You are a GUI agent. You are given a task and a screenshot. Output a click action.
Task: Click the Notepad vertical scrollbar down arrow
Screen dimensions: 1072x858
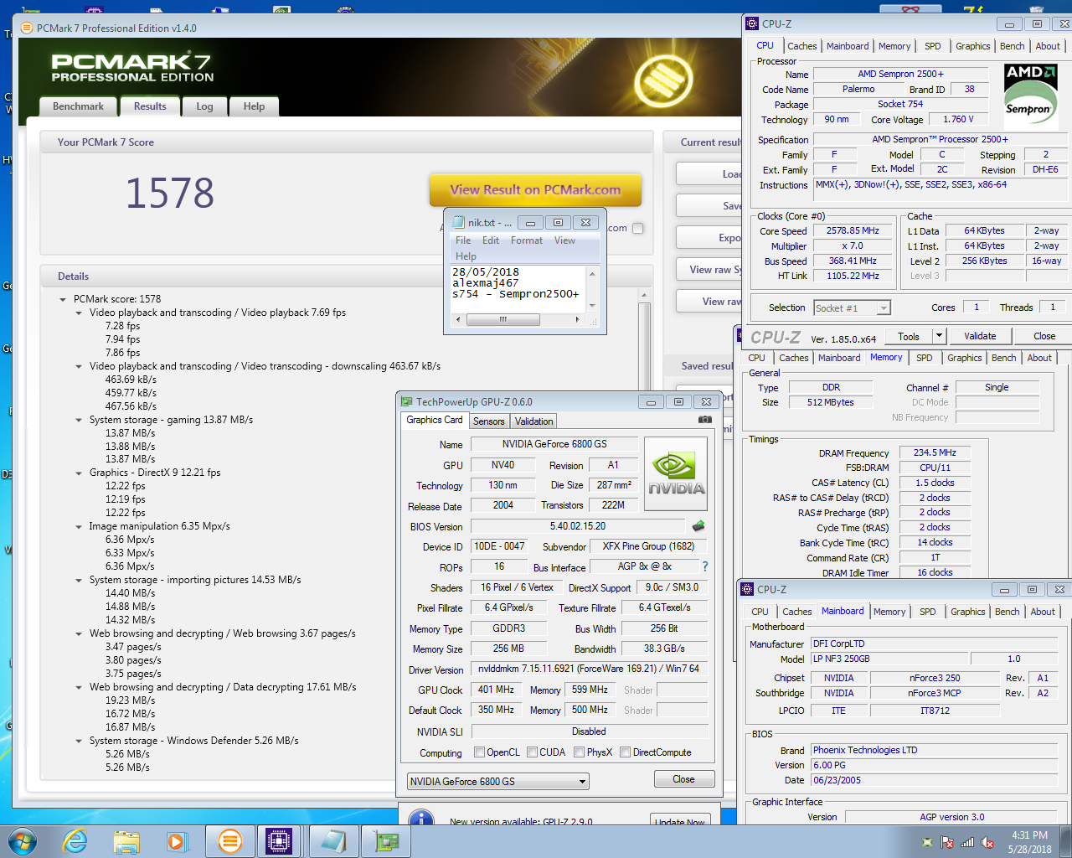pyautogui.click(x=593, y=306)
